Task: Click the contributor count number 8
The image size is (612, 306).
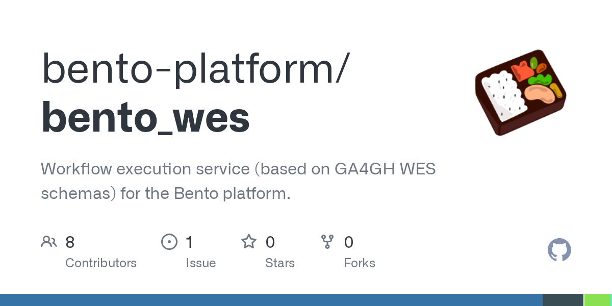Action: 70,242
